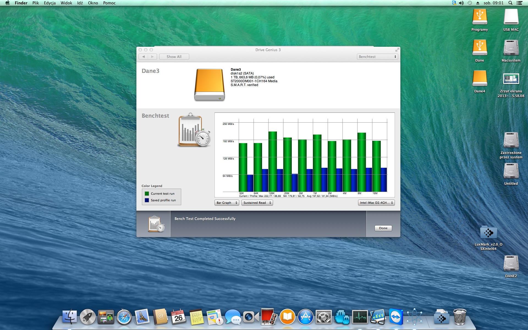Open the Finder menu
The image size is (528, 330).
click(x=21, y=3)
